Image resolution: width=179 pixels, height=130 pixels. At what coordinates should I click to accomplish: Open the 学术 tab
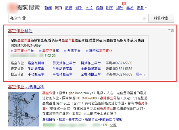point(130,8)
